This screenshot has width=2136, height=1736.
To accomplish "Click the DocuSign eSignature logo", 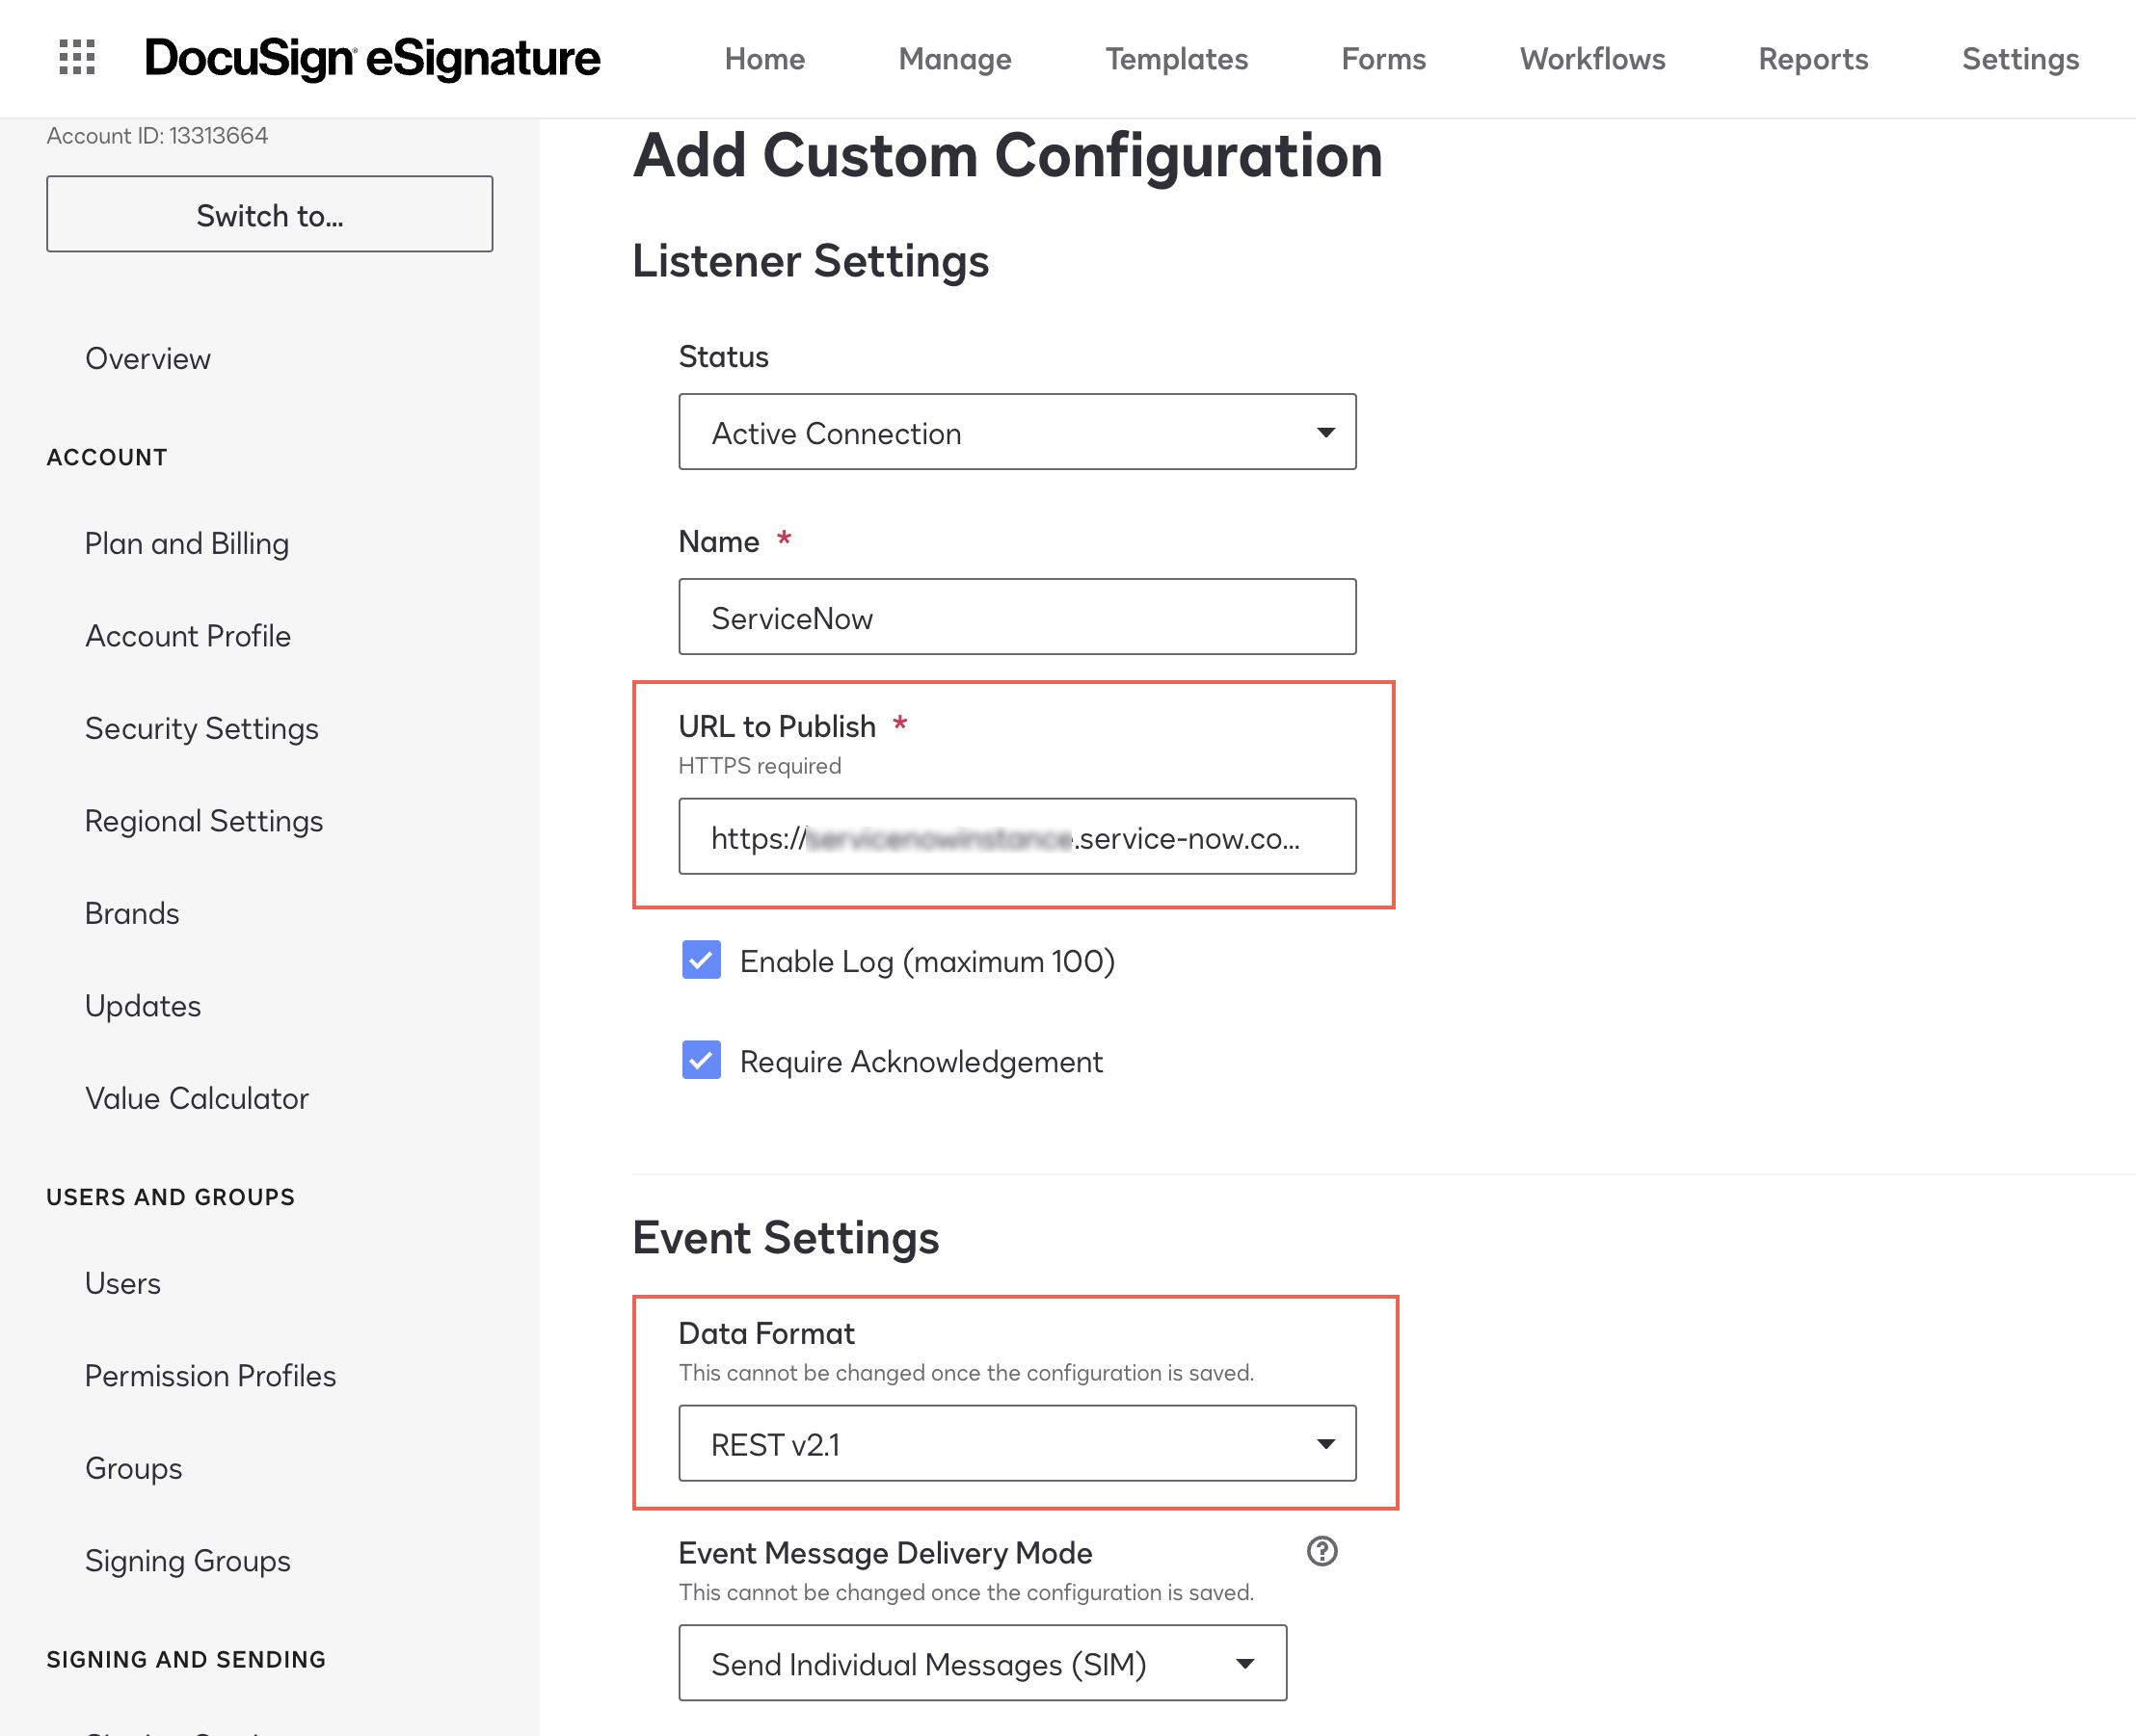I will 372,59.
